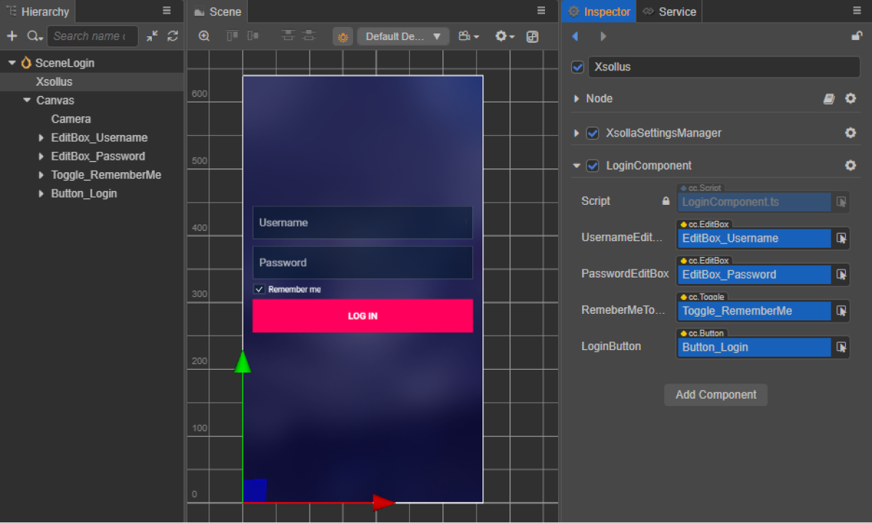This screenshot has width=872, height=523.
Task: Click the Inspector back arrow
Action: coord(575,36)
